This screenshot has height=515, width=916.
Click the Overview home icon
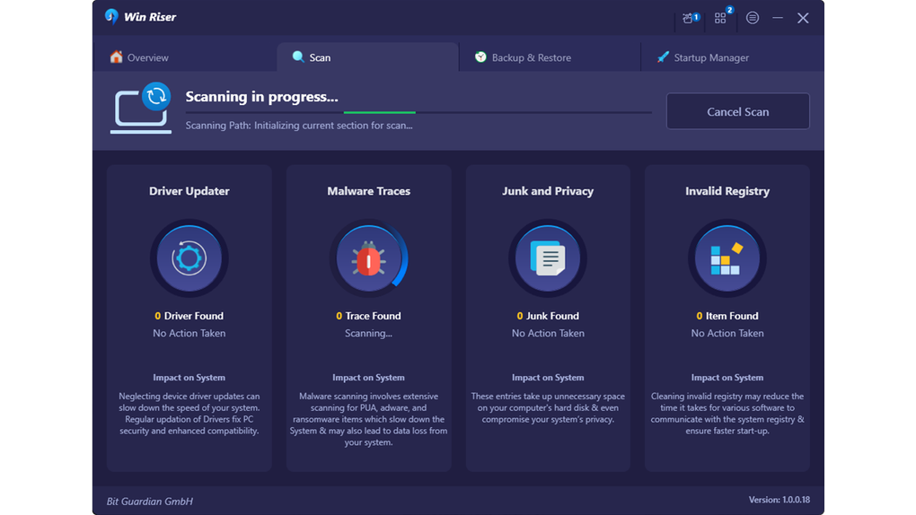point(116,57)
